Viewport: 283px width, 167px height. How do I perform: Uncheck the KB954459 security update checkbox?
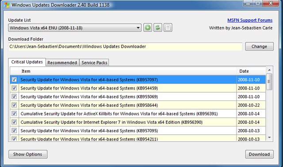pos(14,88)
